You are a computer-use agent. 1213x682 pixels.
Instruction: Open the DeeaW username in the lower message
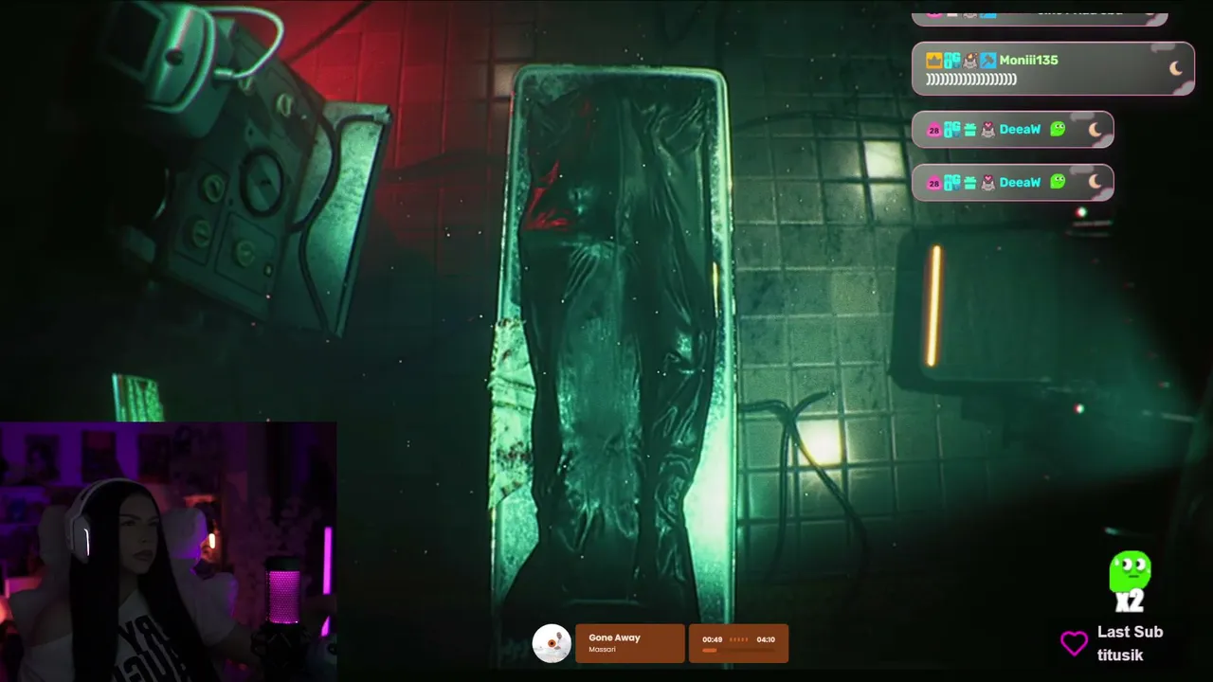click(1020, 183)
